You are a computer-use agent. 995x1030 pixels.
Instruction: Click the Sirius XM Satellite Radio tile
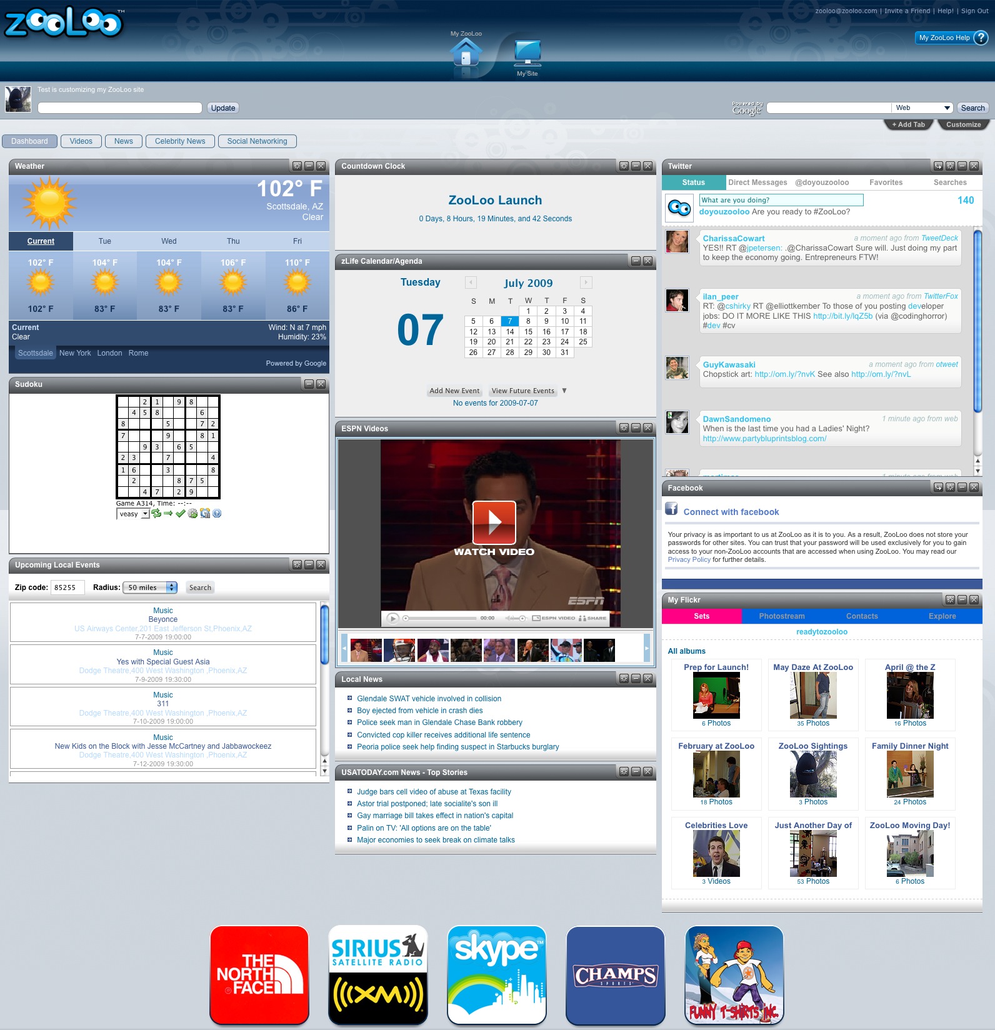click(378, 976)
